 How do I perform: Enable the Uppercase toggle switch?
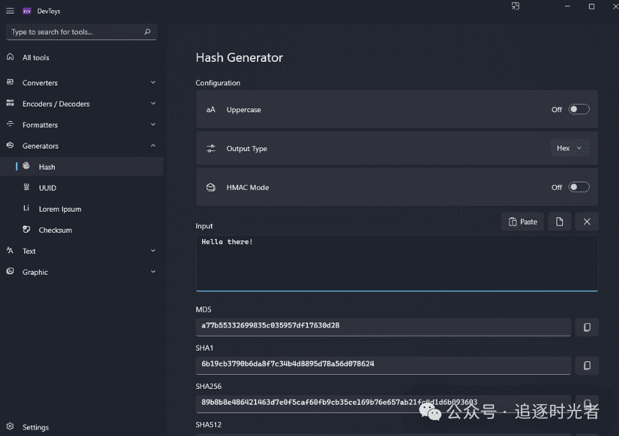579,110
